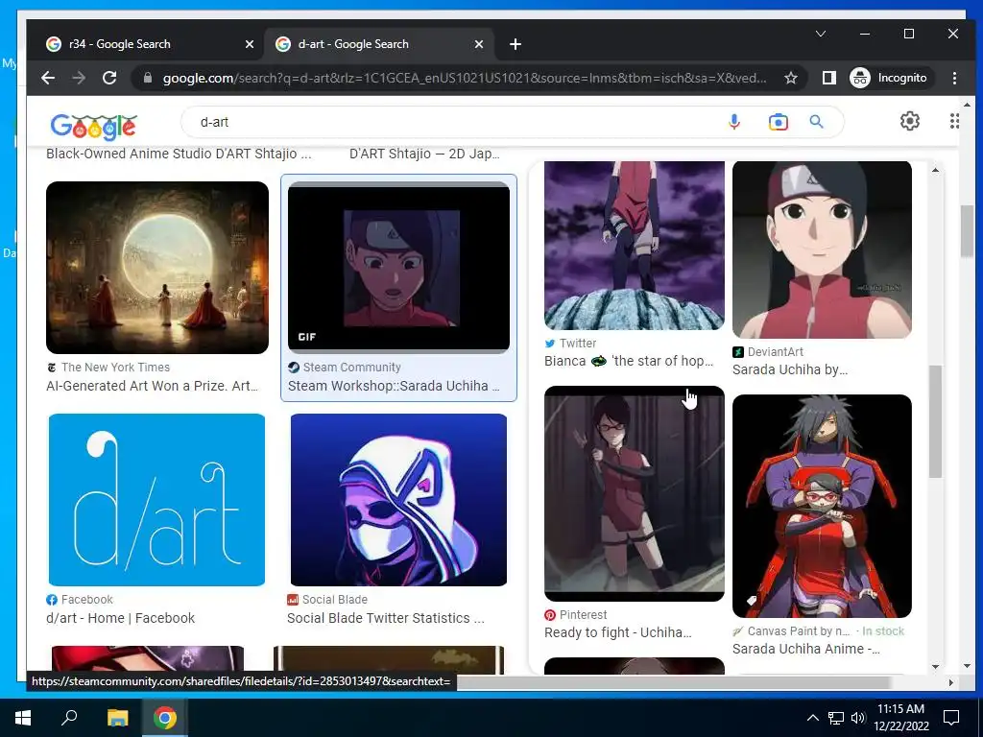Click the address bar URL

[464, 78]
